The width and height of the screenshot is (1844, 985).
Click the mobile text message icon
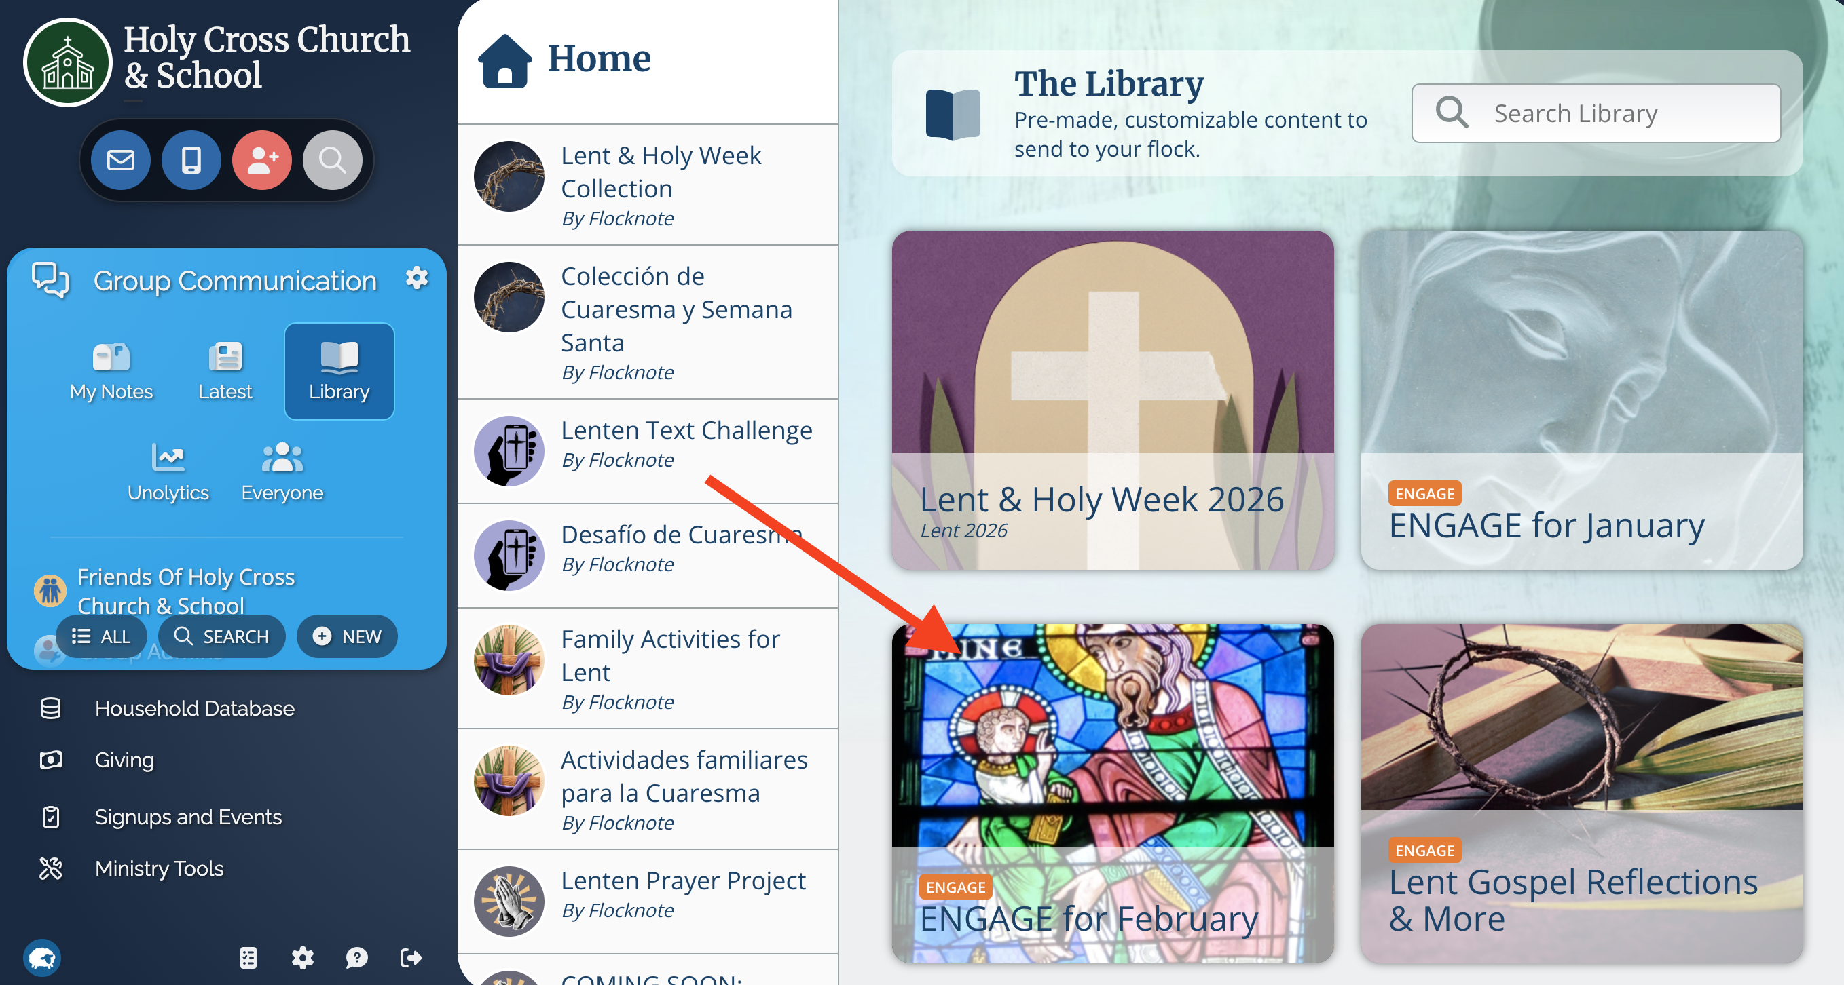click(x=191, y=160)
